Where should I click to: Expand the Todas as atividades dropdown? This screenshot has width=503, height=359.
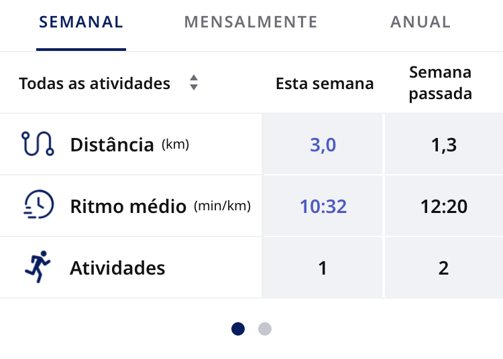click(109, 83)
